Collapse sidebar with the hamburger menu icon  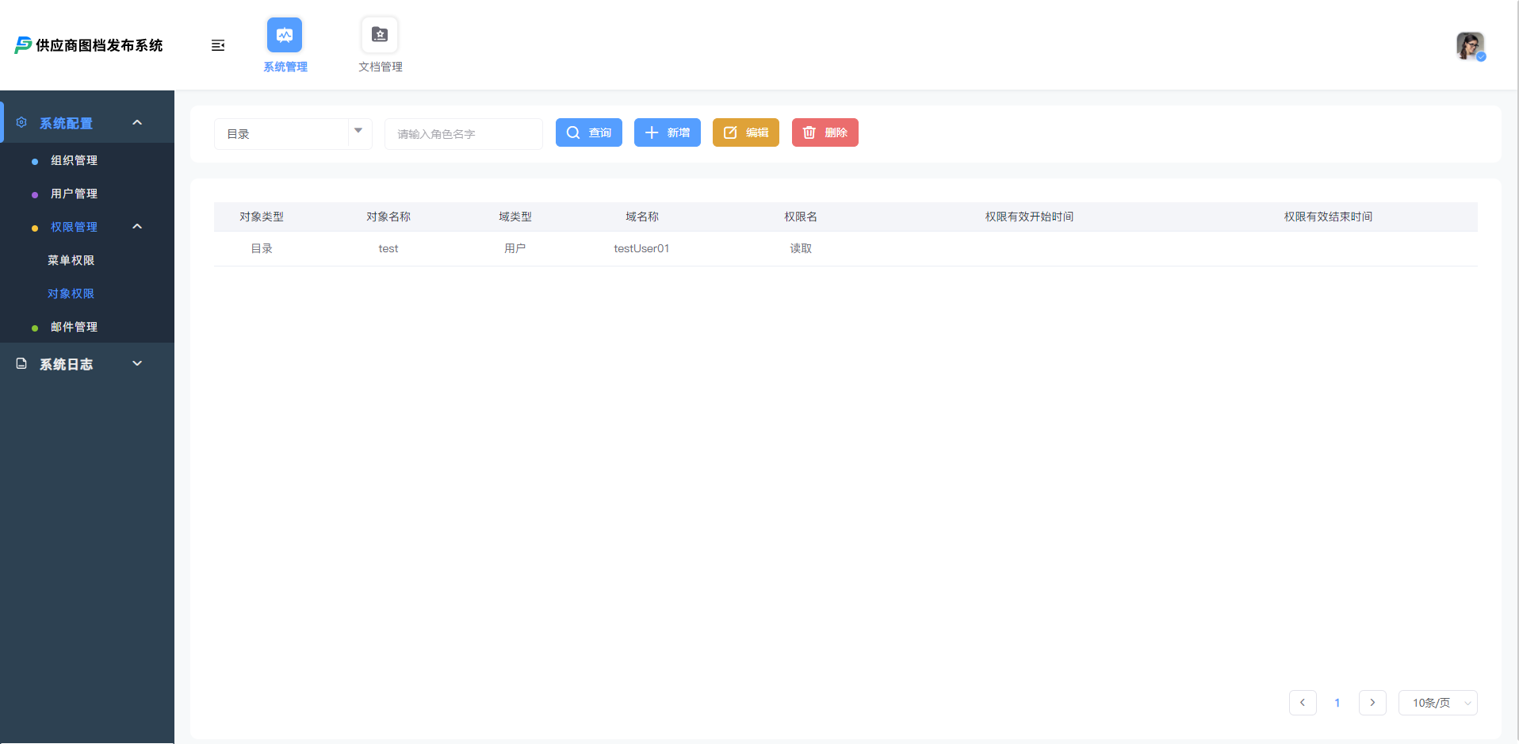click(218, 45)
